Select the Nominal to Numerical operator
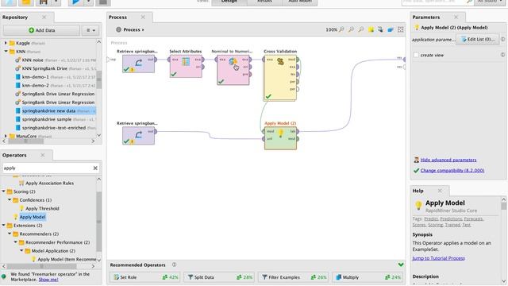The image size is (508, 286). pos(233,70)
